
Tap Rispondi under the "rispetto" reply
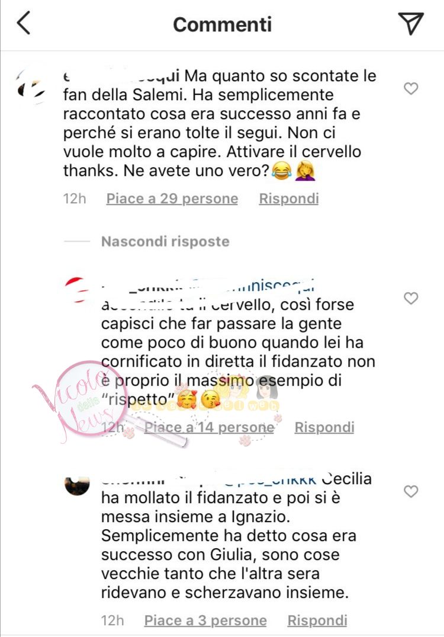(324, 427)
